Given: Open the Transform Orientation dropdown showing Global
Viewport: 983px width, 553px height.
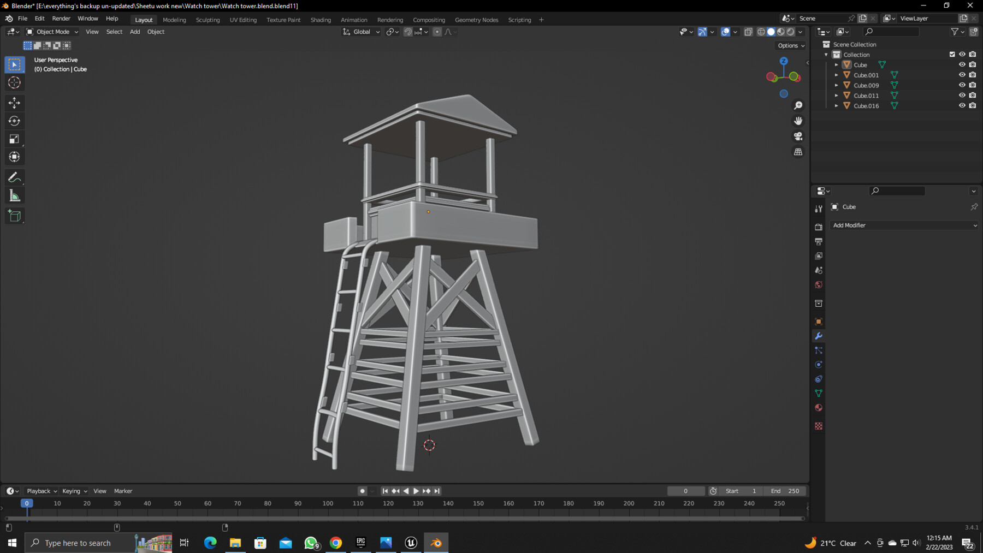Looking at the screenshot, I should tap(360, 32).
